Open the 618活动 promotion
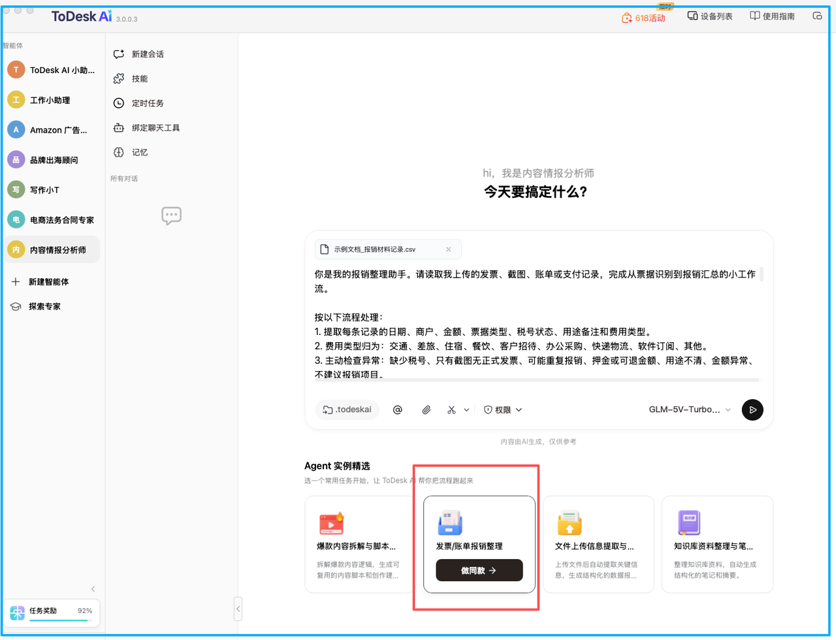This screenshot has width=836, height=640. click(x=643, y=18)
